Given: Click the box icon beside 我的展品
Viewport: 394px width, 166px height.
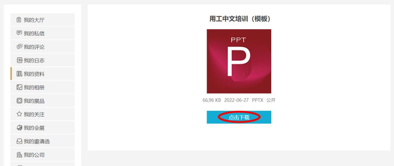Looking at the screenshot, I should point(19,101).
